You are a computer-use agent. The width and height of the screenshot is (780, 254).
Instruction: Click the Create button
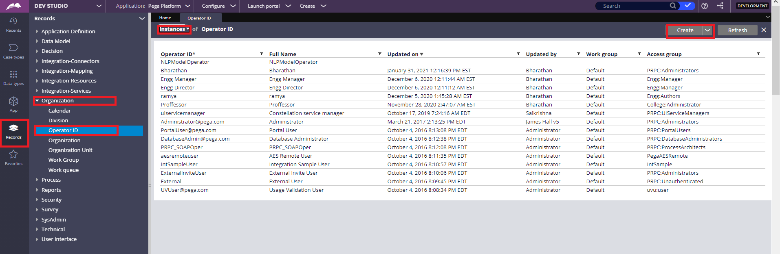coord(685,30)
